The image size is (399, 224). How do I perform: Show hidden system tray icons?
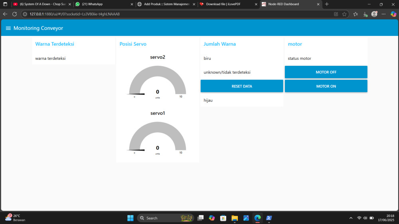coord(351,218)
